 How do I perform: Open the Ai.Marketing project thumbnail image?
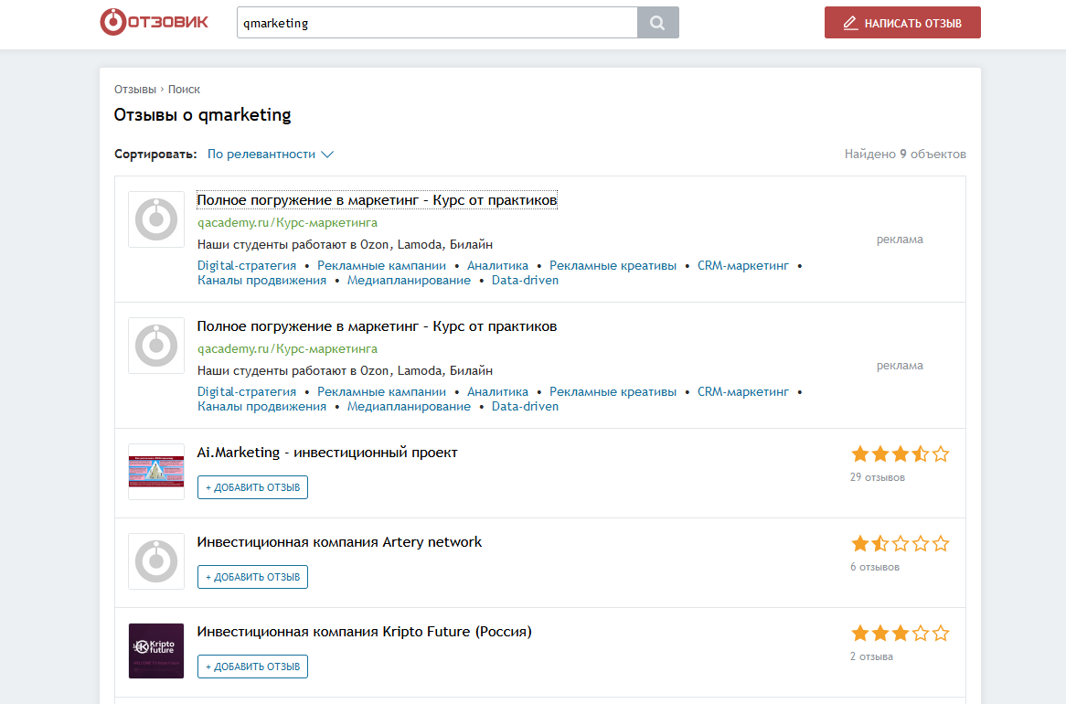[x=156, y=472]
